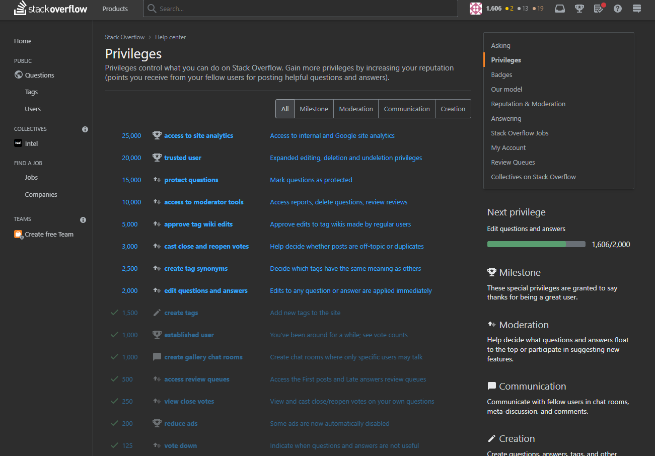Open the access to site analytics privilege
The height and width of the screenshot is (456, 655).
[x=198, y=135]
